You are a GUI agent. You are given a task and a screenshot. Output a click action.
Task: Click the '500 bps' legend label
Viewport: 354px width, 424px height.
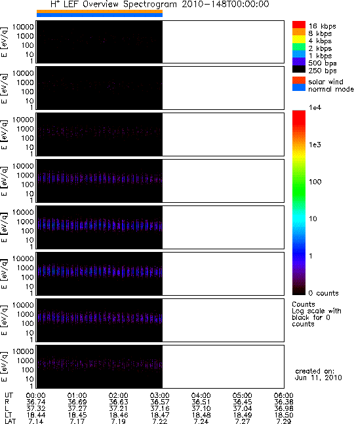[323, 63]
